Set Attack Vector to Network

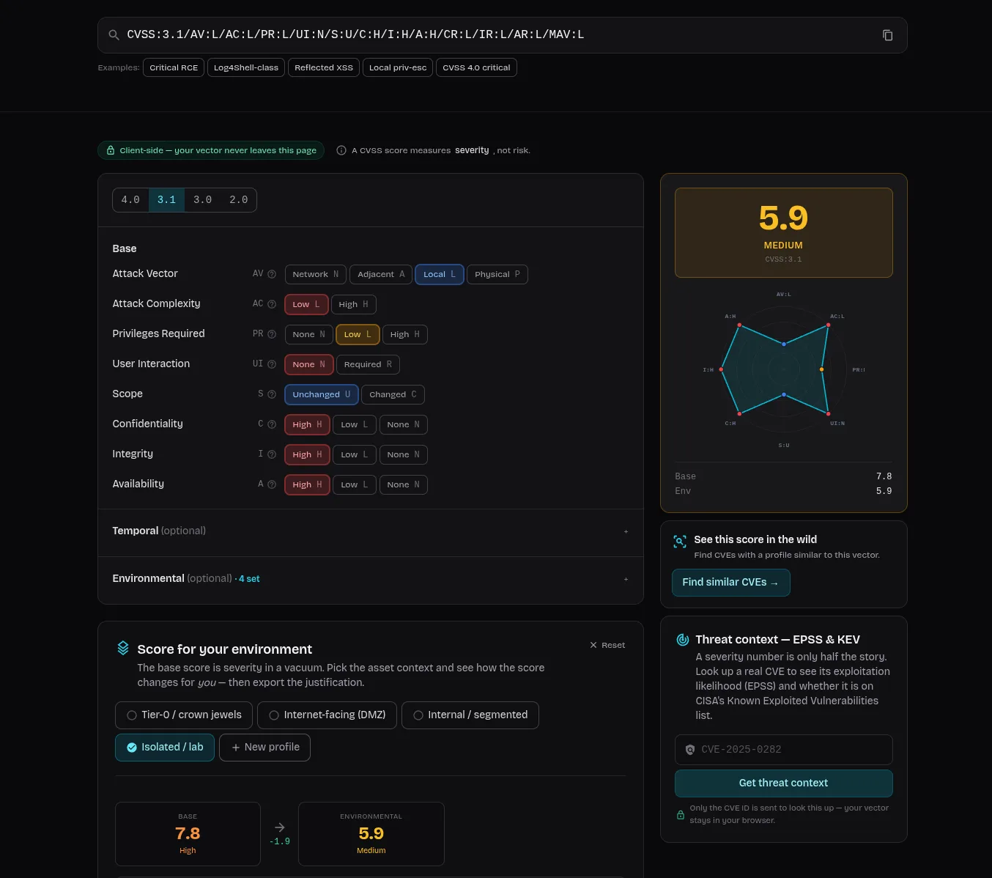click(315, 275)
